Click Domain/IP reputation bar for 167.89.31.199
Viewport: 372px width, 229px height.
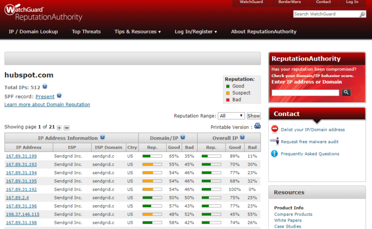pyautogui.click(x=152, y=156)
